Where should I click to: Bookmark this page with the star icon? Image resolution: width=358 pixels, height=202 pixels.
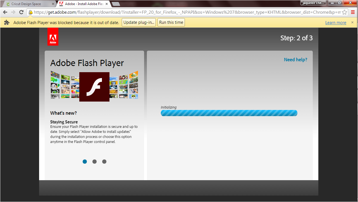pyautogui.click(x=345, y=12)
